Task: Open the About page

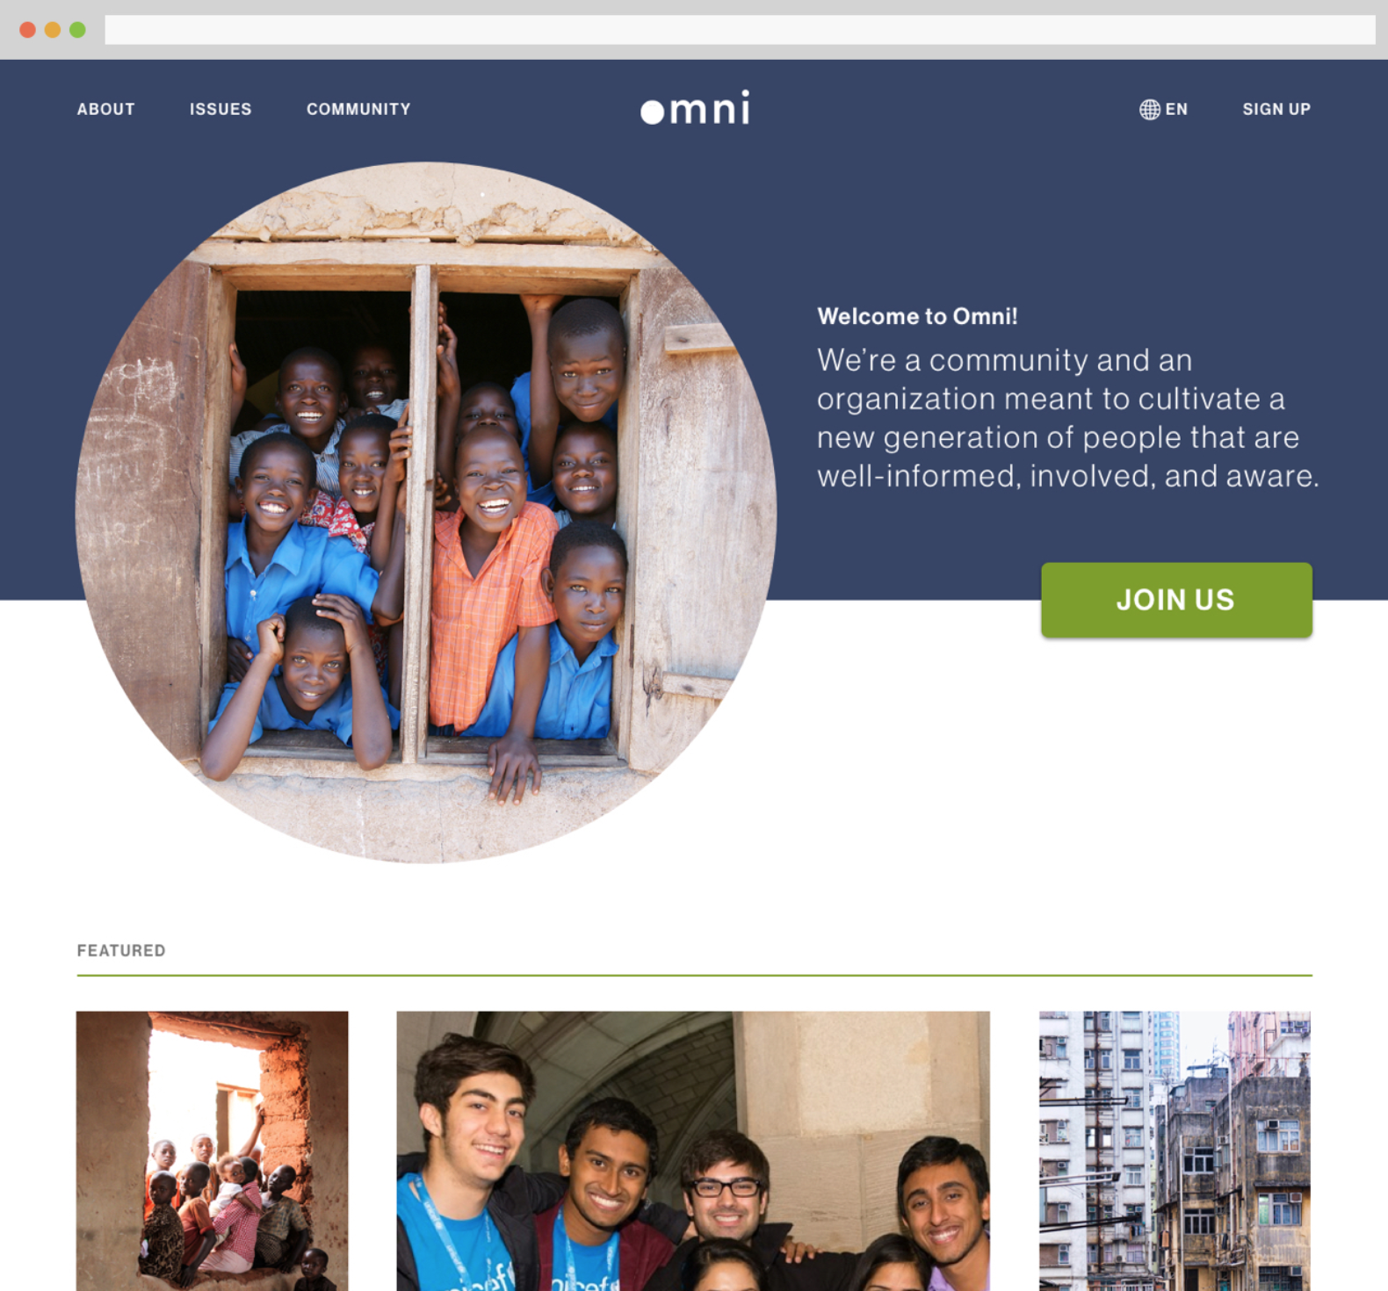Action: point(105,109)
